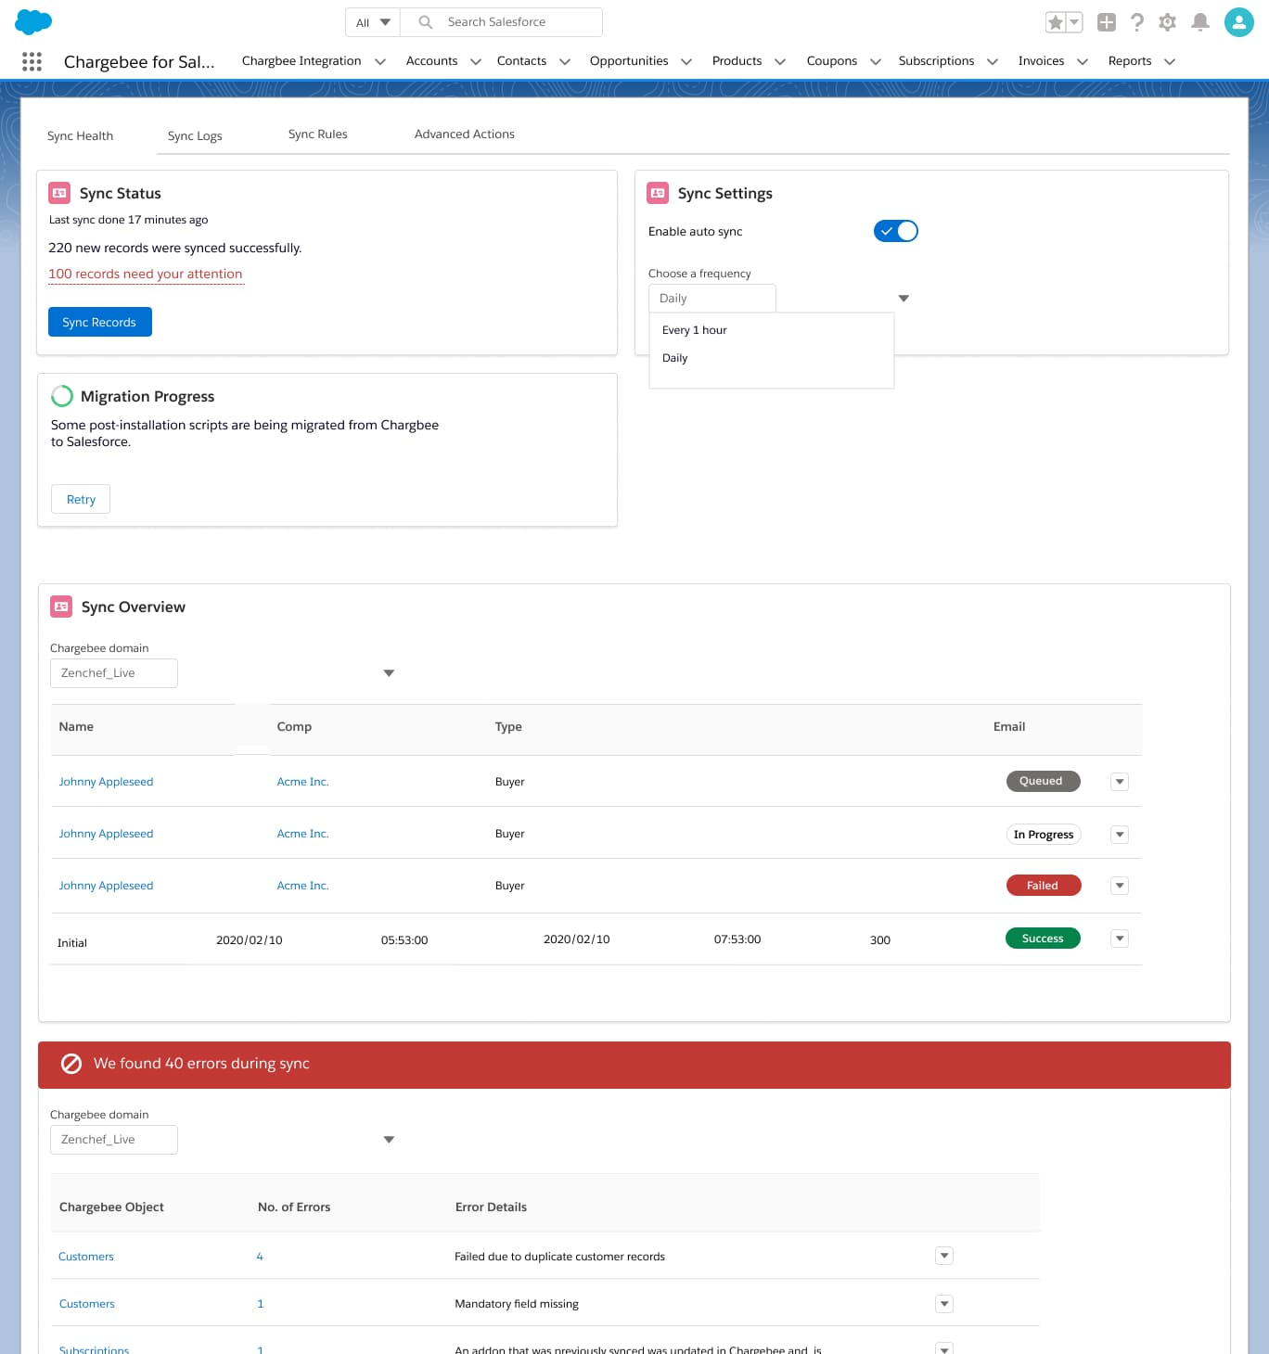Click the Chargebee icon beside Sync Overview
This screenshot has height=1354, width=1269.
click(x=60, y=606)
